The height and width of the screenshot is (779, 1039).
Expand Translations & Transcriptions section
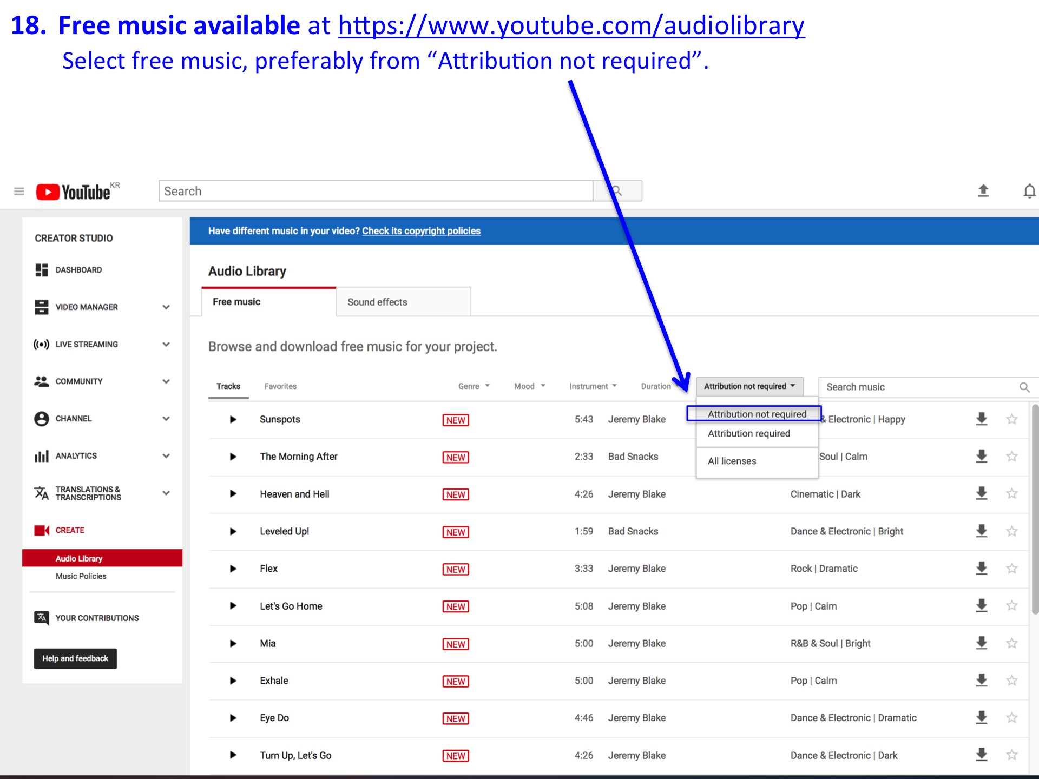click(x=166, y=493)
